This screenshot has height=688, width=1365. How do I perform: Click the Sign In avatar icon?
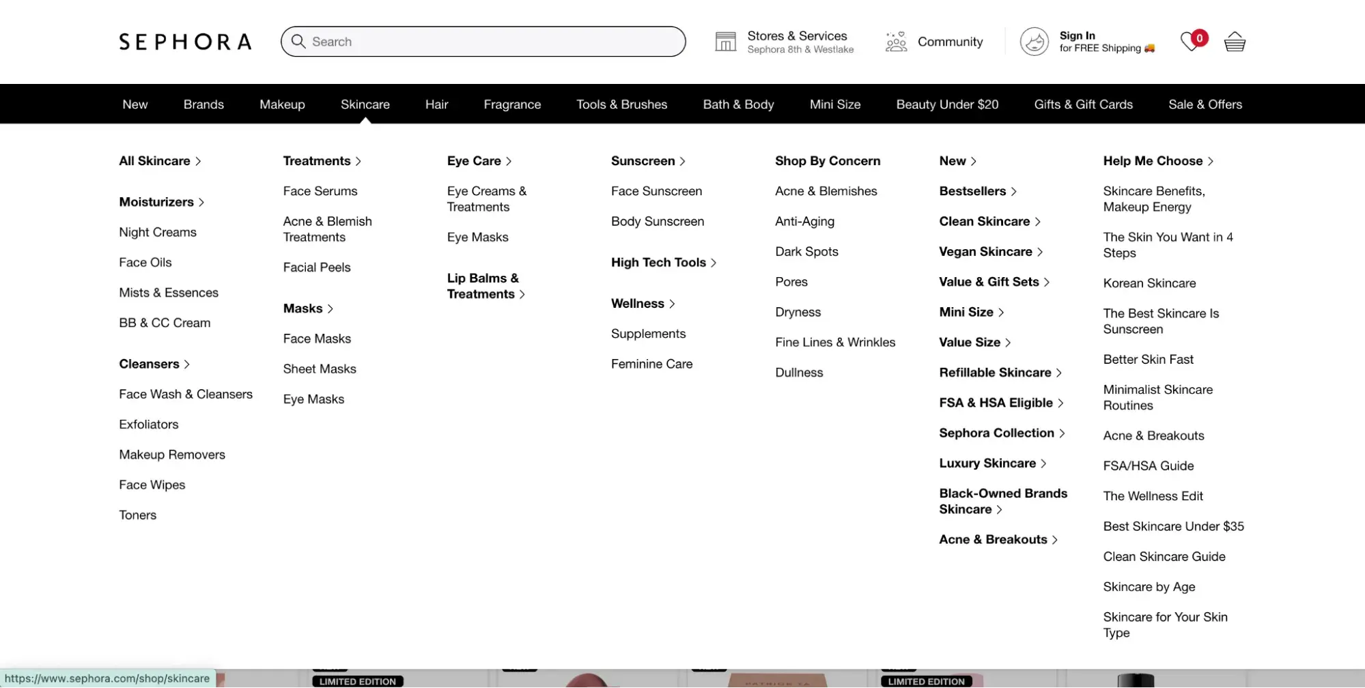[x=1034, y=42]
